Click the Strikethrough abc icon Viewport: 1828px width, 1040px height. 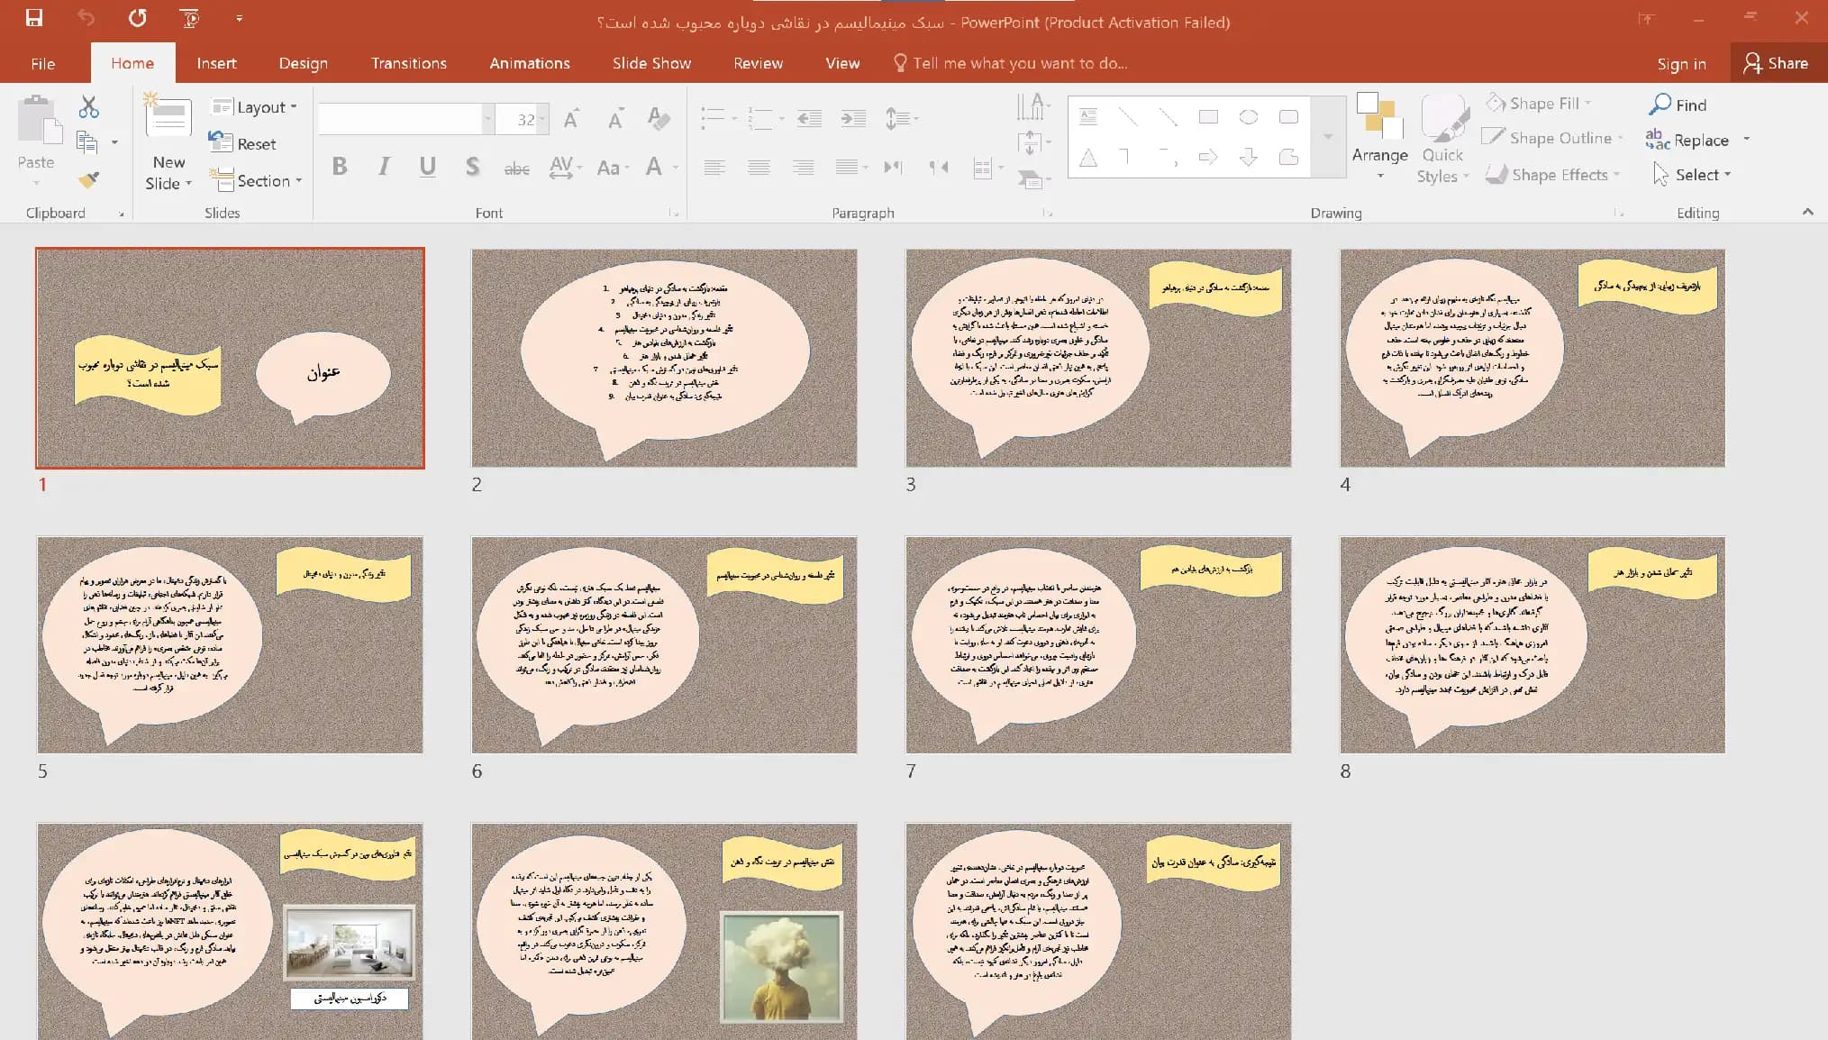(516, 168)
